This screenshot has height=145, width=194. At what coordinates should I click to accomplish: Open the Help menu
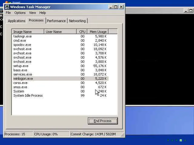tap(43, 13)
